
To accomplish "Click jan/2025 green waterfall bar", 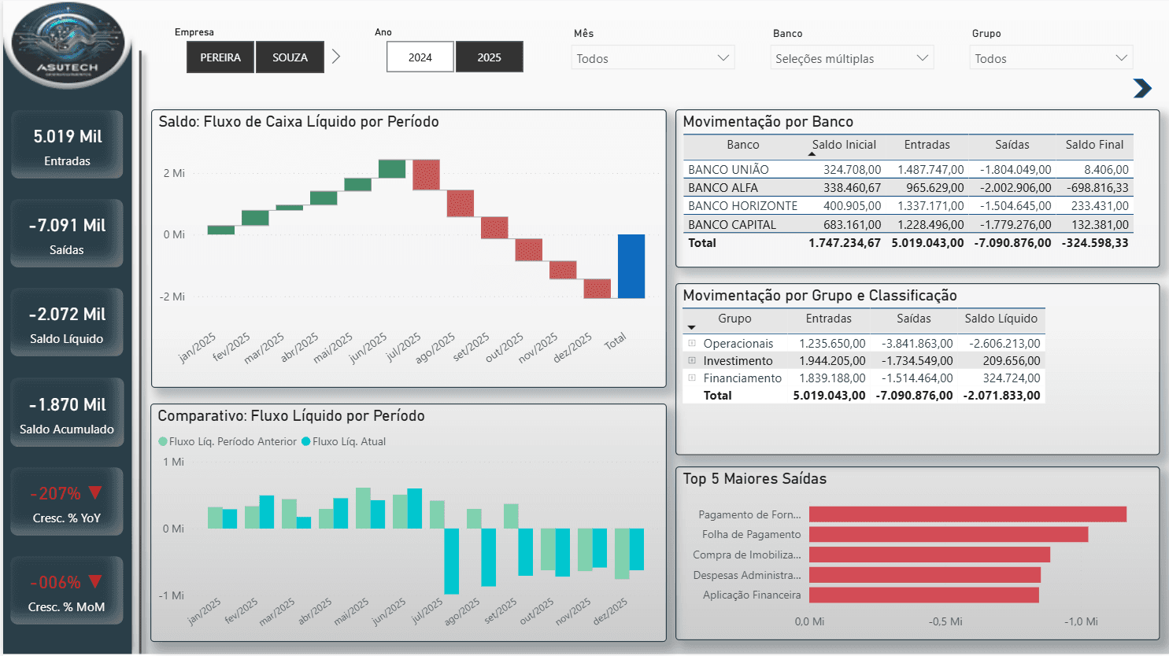I will [221, 230].
